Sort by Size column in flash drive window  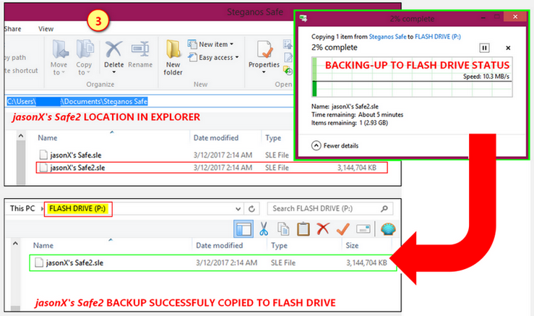tap(352, 245)
